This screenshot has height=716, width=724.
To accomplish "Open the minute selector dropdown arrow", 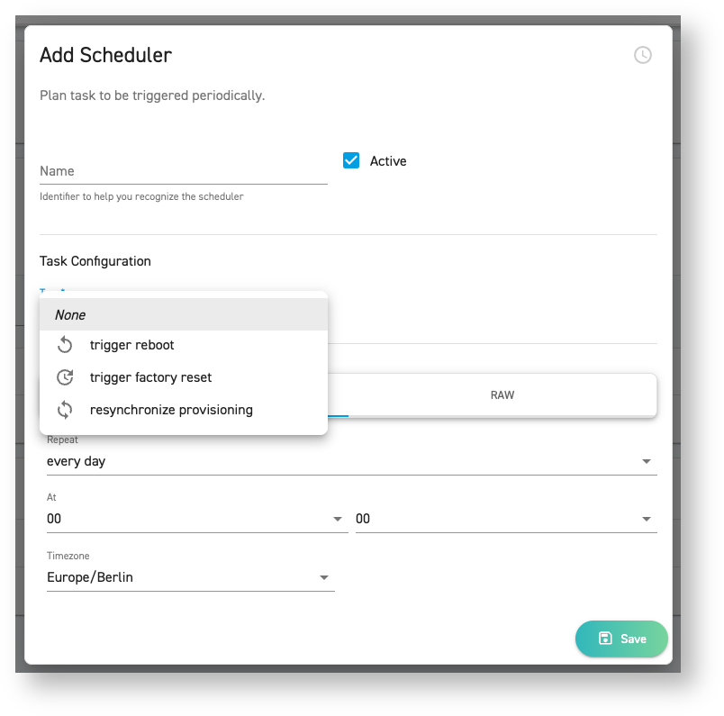I will [646, 519].
